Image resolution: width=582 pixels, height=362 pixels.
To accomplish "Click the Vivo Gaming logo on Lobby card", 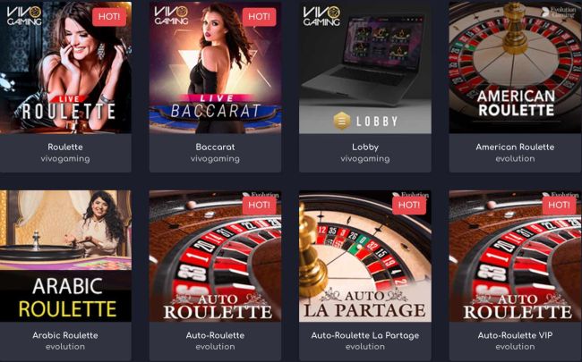I will (x=321, y=16).
